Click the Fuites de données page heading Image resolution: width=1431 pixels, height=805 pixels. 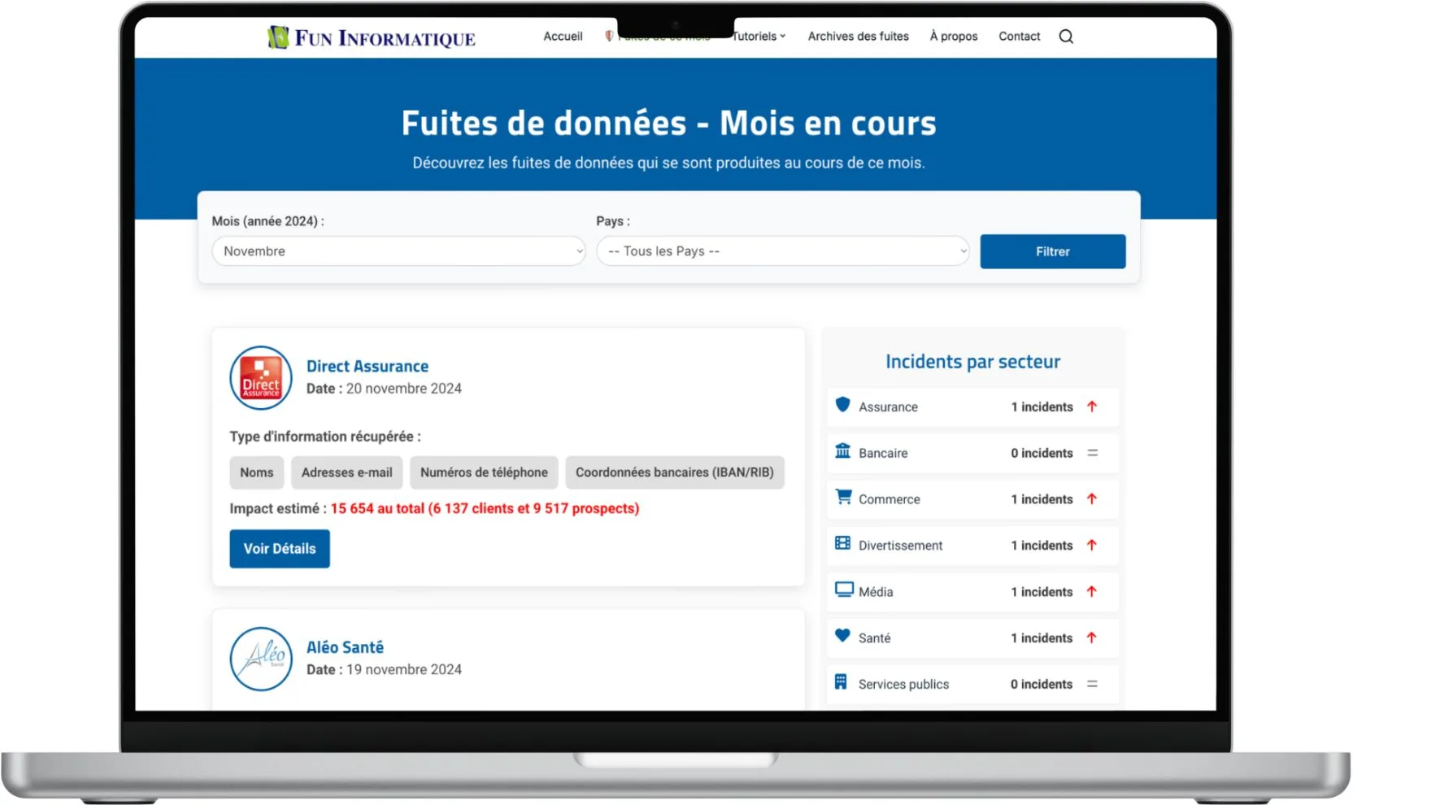tap(669, 124)
